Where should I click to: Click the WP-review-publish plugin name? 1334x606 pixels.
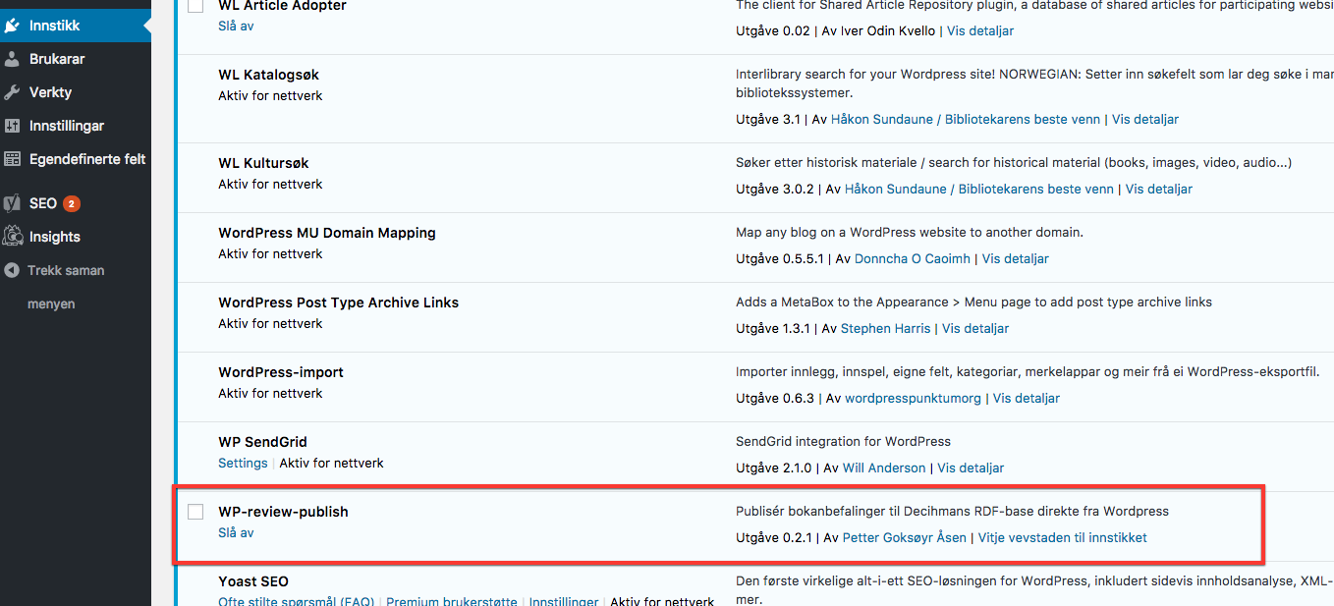point(283,512)
